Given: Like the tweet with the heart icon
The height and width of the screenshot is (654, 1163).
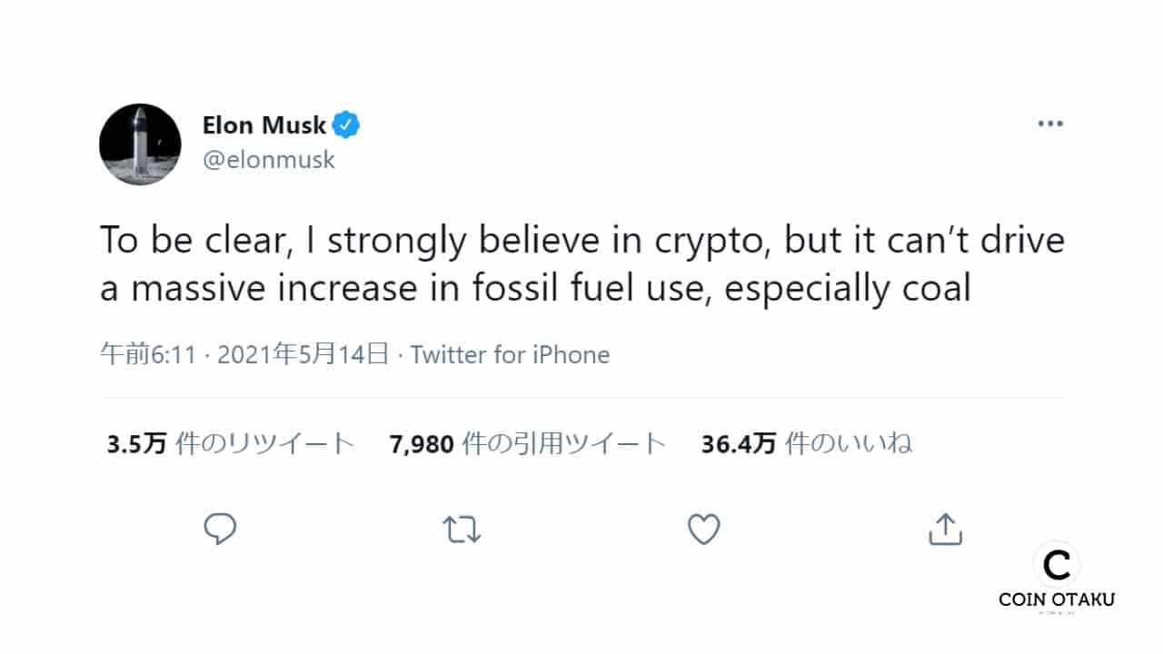Looking at the screenshot, I should tap(703, 529).
